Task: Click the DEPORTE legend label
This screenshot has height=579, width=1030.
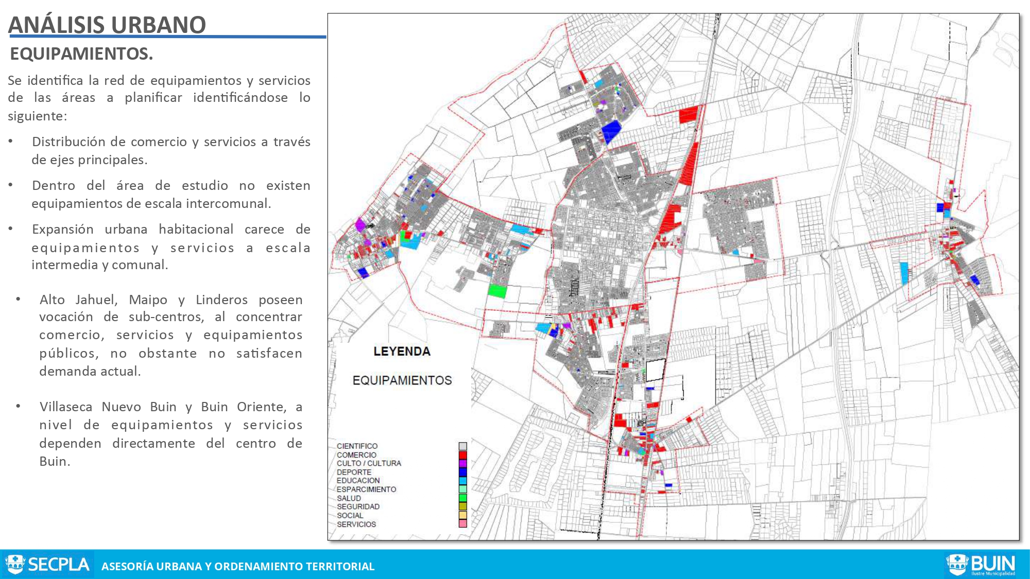Action: [x=354, y=472]
